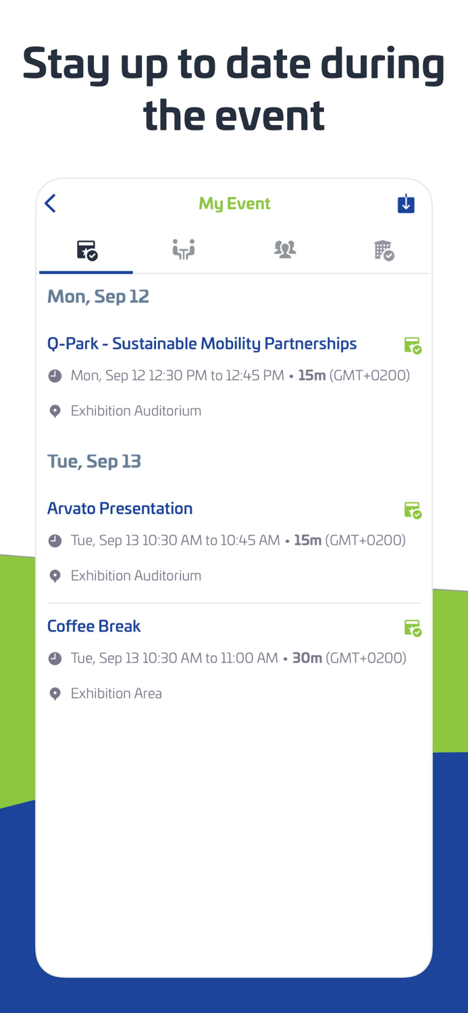Click the location pin for Exhibition Area
The width and height of the screenshot is (468, 1013).
[x=55, y=693]
